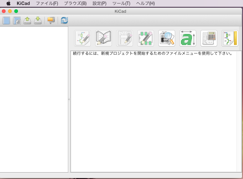Click New Project from Template icon

pyautogui.click(x=17, y=20)
